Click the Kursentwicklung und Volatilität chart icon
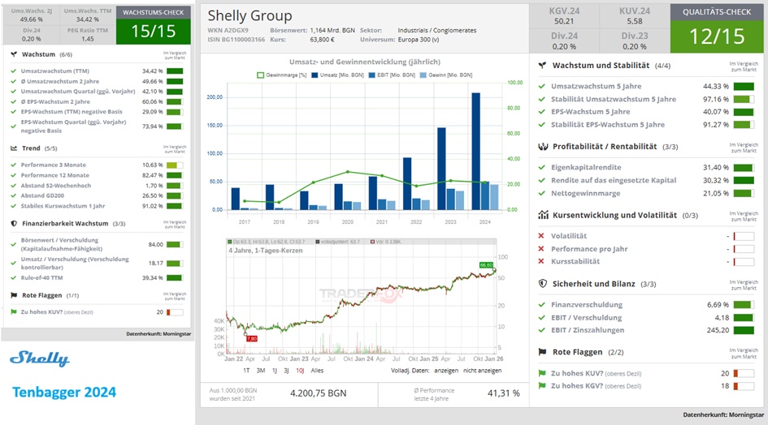Image resolution: width=768 pixels, height=425 pixels. tap(542, 215)
